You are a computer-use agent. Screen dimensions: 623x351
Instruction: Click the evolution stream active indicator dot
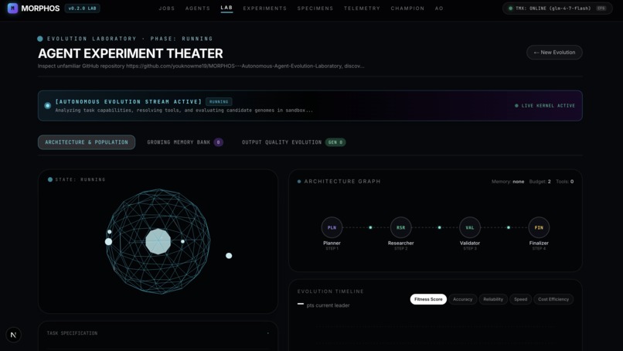(x=48, y=105)
